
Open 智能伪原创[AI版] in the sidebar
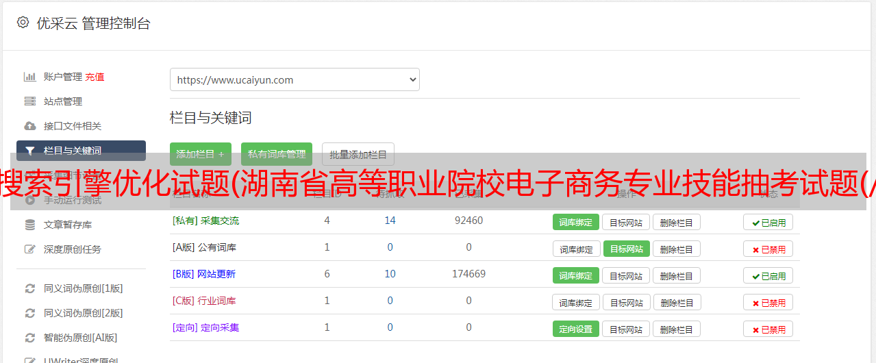click(81, 338)
